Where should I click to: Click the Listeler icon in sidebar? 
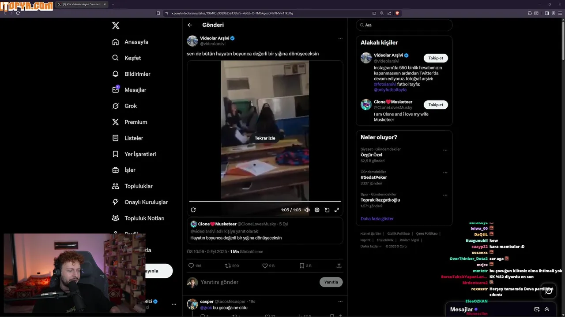click(116, 138)
